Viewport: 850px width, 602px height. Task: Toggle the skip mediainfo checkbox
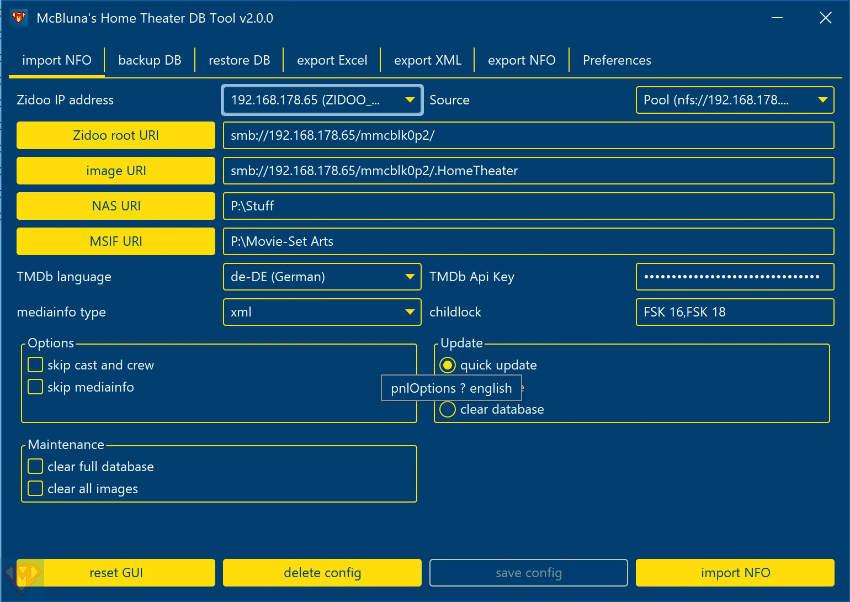[x=35, y=387]
